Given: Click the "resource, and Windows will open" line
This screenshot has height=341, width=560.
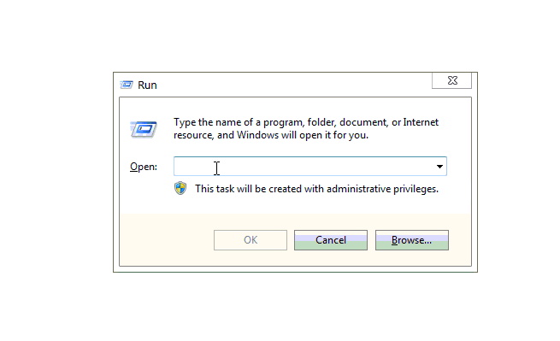Looking at the screenshot, I should pos(271,135).
